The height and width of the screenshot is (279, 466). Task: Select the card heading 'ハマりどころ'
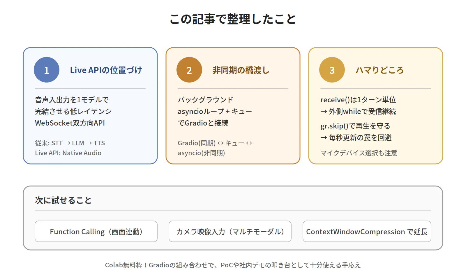coord(379,70)
